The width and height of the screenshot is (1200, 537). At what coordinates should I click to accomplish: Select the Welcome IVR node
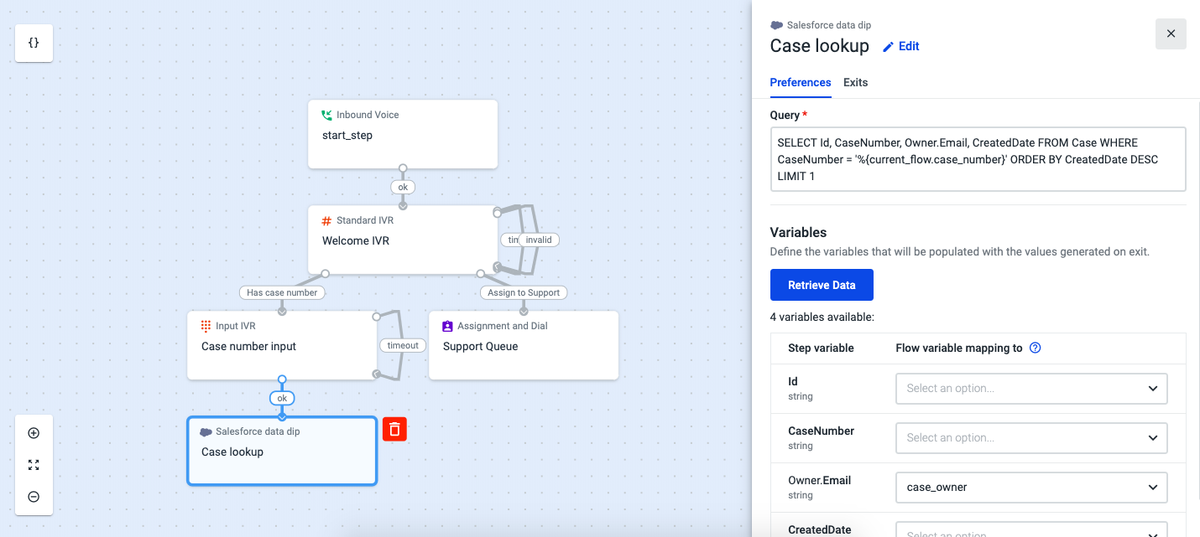point(403,240)
